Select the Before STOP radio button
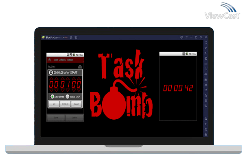245x168 pixels. click(67, 97)
